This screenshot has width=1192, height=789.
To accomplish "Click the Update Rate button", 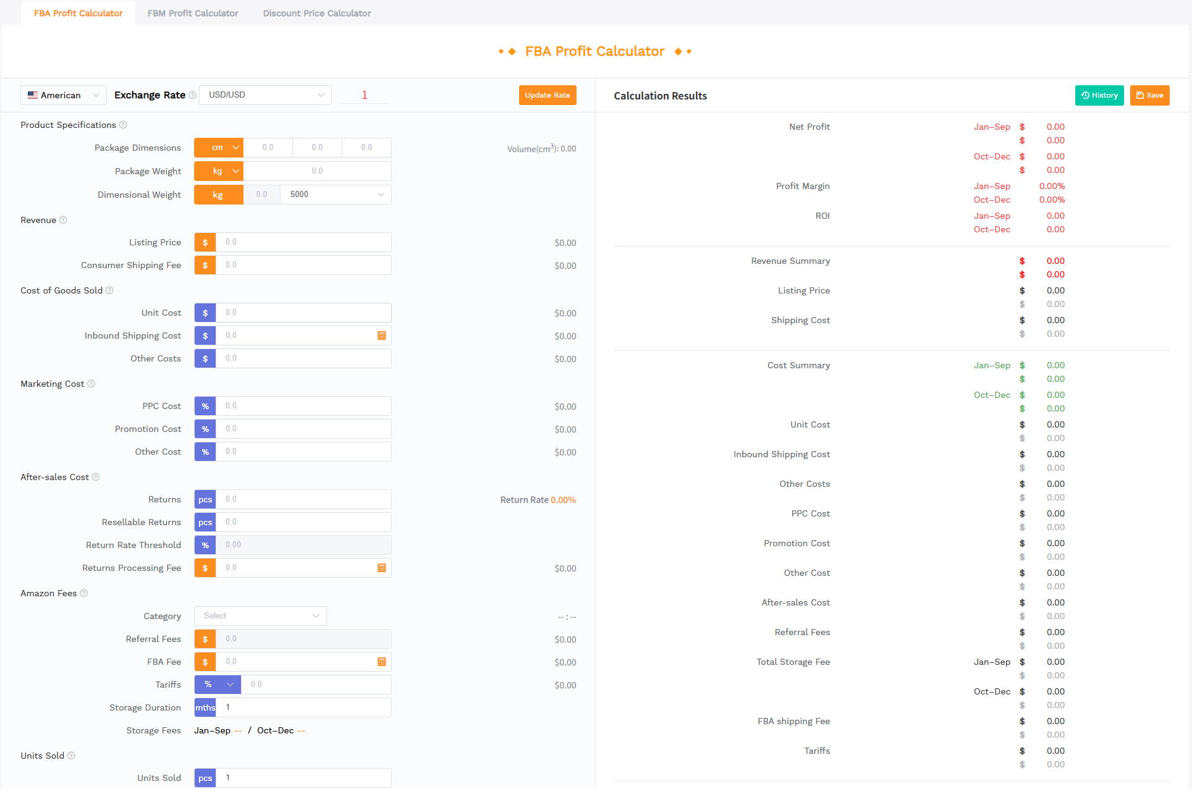I will point(547,95).
